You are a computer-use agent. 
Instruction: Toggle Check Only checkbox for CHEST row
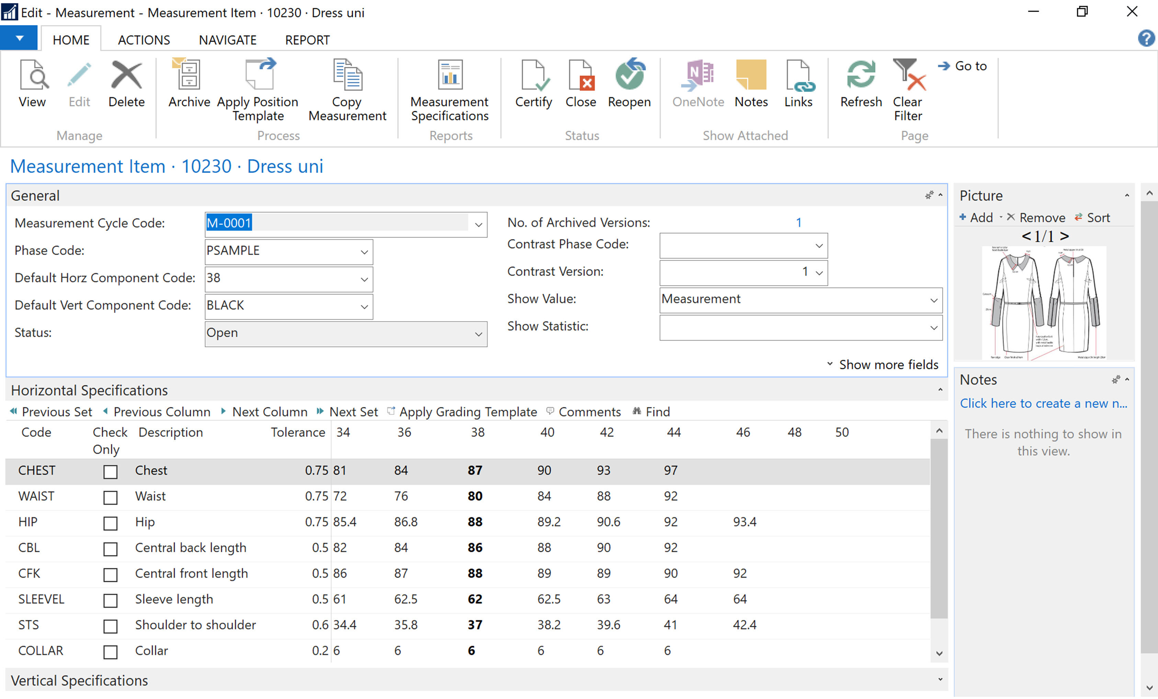[x=111, y=471]
